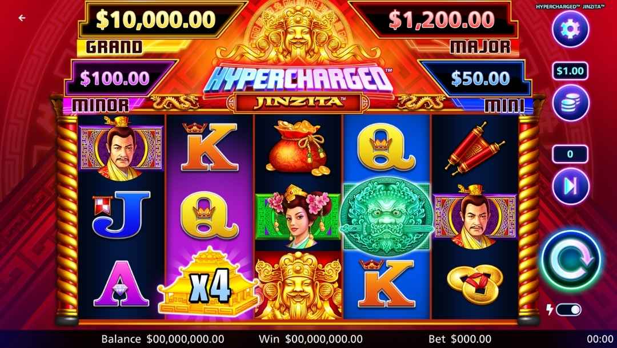Select the gold coins with red ribbon
Screen dimensions: 617x348
pyautogui.click(x=475, y=284)
